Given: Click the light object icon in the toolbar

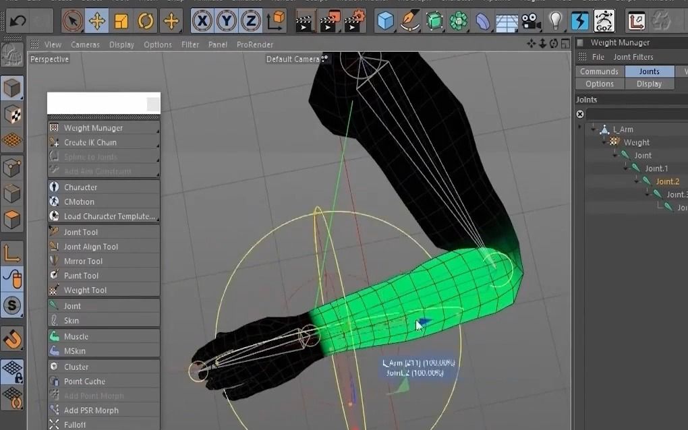Looking at the screenshot, I should click(555, 21).
